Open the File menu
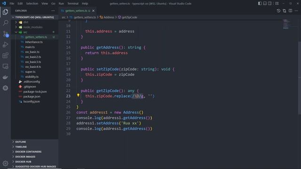 [12, 3]
